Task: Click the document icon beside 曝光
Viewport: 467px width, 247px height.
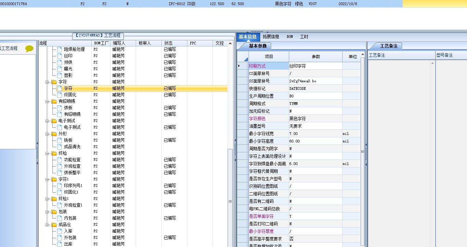Action: click(60, 69)
